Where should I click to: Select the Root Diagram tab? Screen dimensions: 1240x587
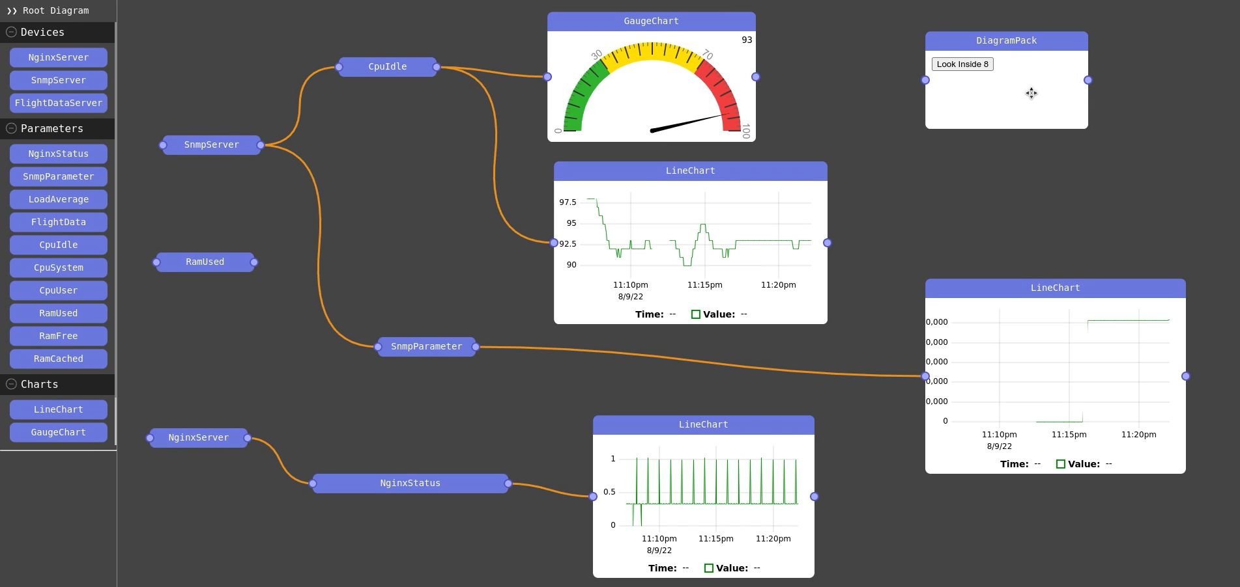tap(54, 10)
